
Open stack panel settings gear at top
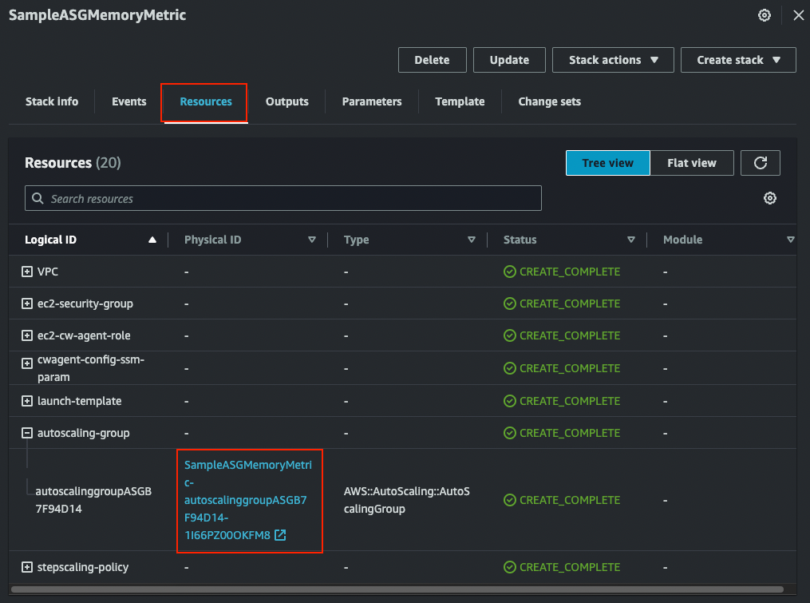point(764,15)
